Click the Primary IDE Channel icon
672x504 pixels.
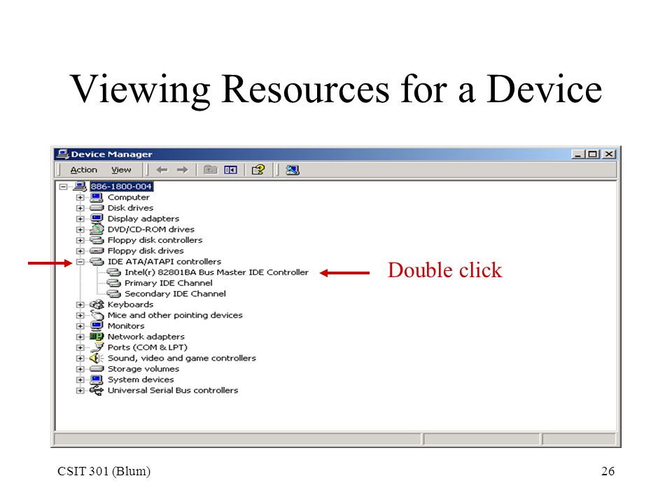(x=113, y=283)
